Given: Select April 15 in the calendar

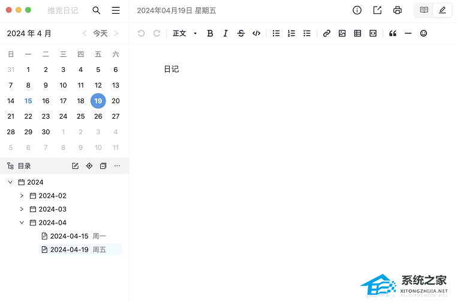Looking at the screenshot, I should [28, 101].
